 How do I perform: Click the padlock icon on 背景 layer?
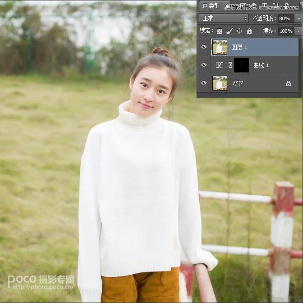(288, 83)
